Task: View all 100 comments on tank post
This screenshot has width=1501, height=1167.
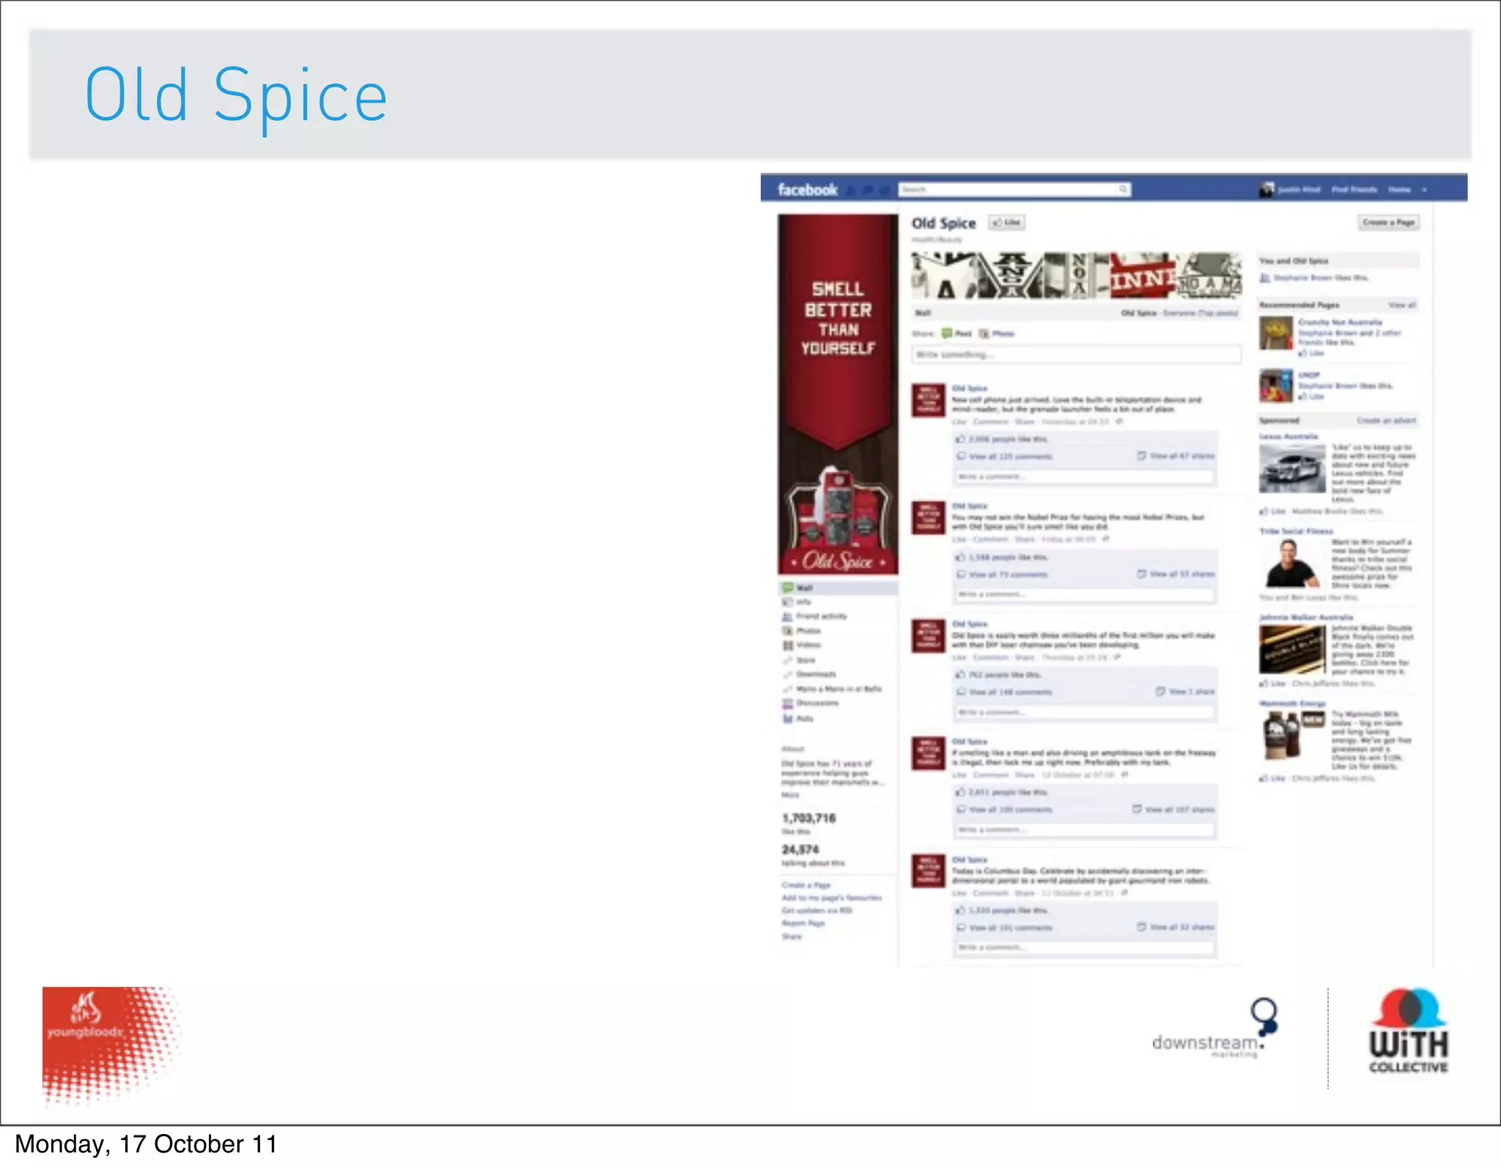Action: click(1010, 810)
